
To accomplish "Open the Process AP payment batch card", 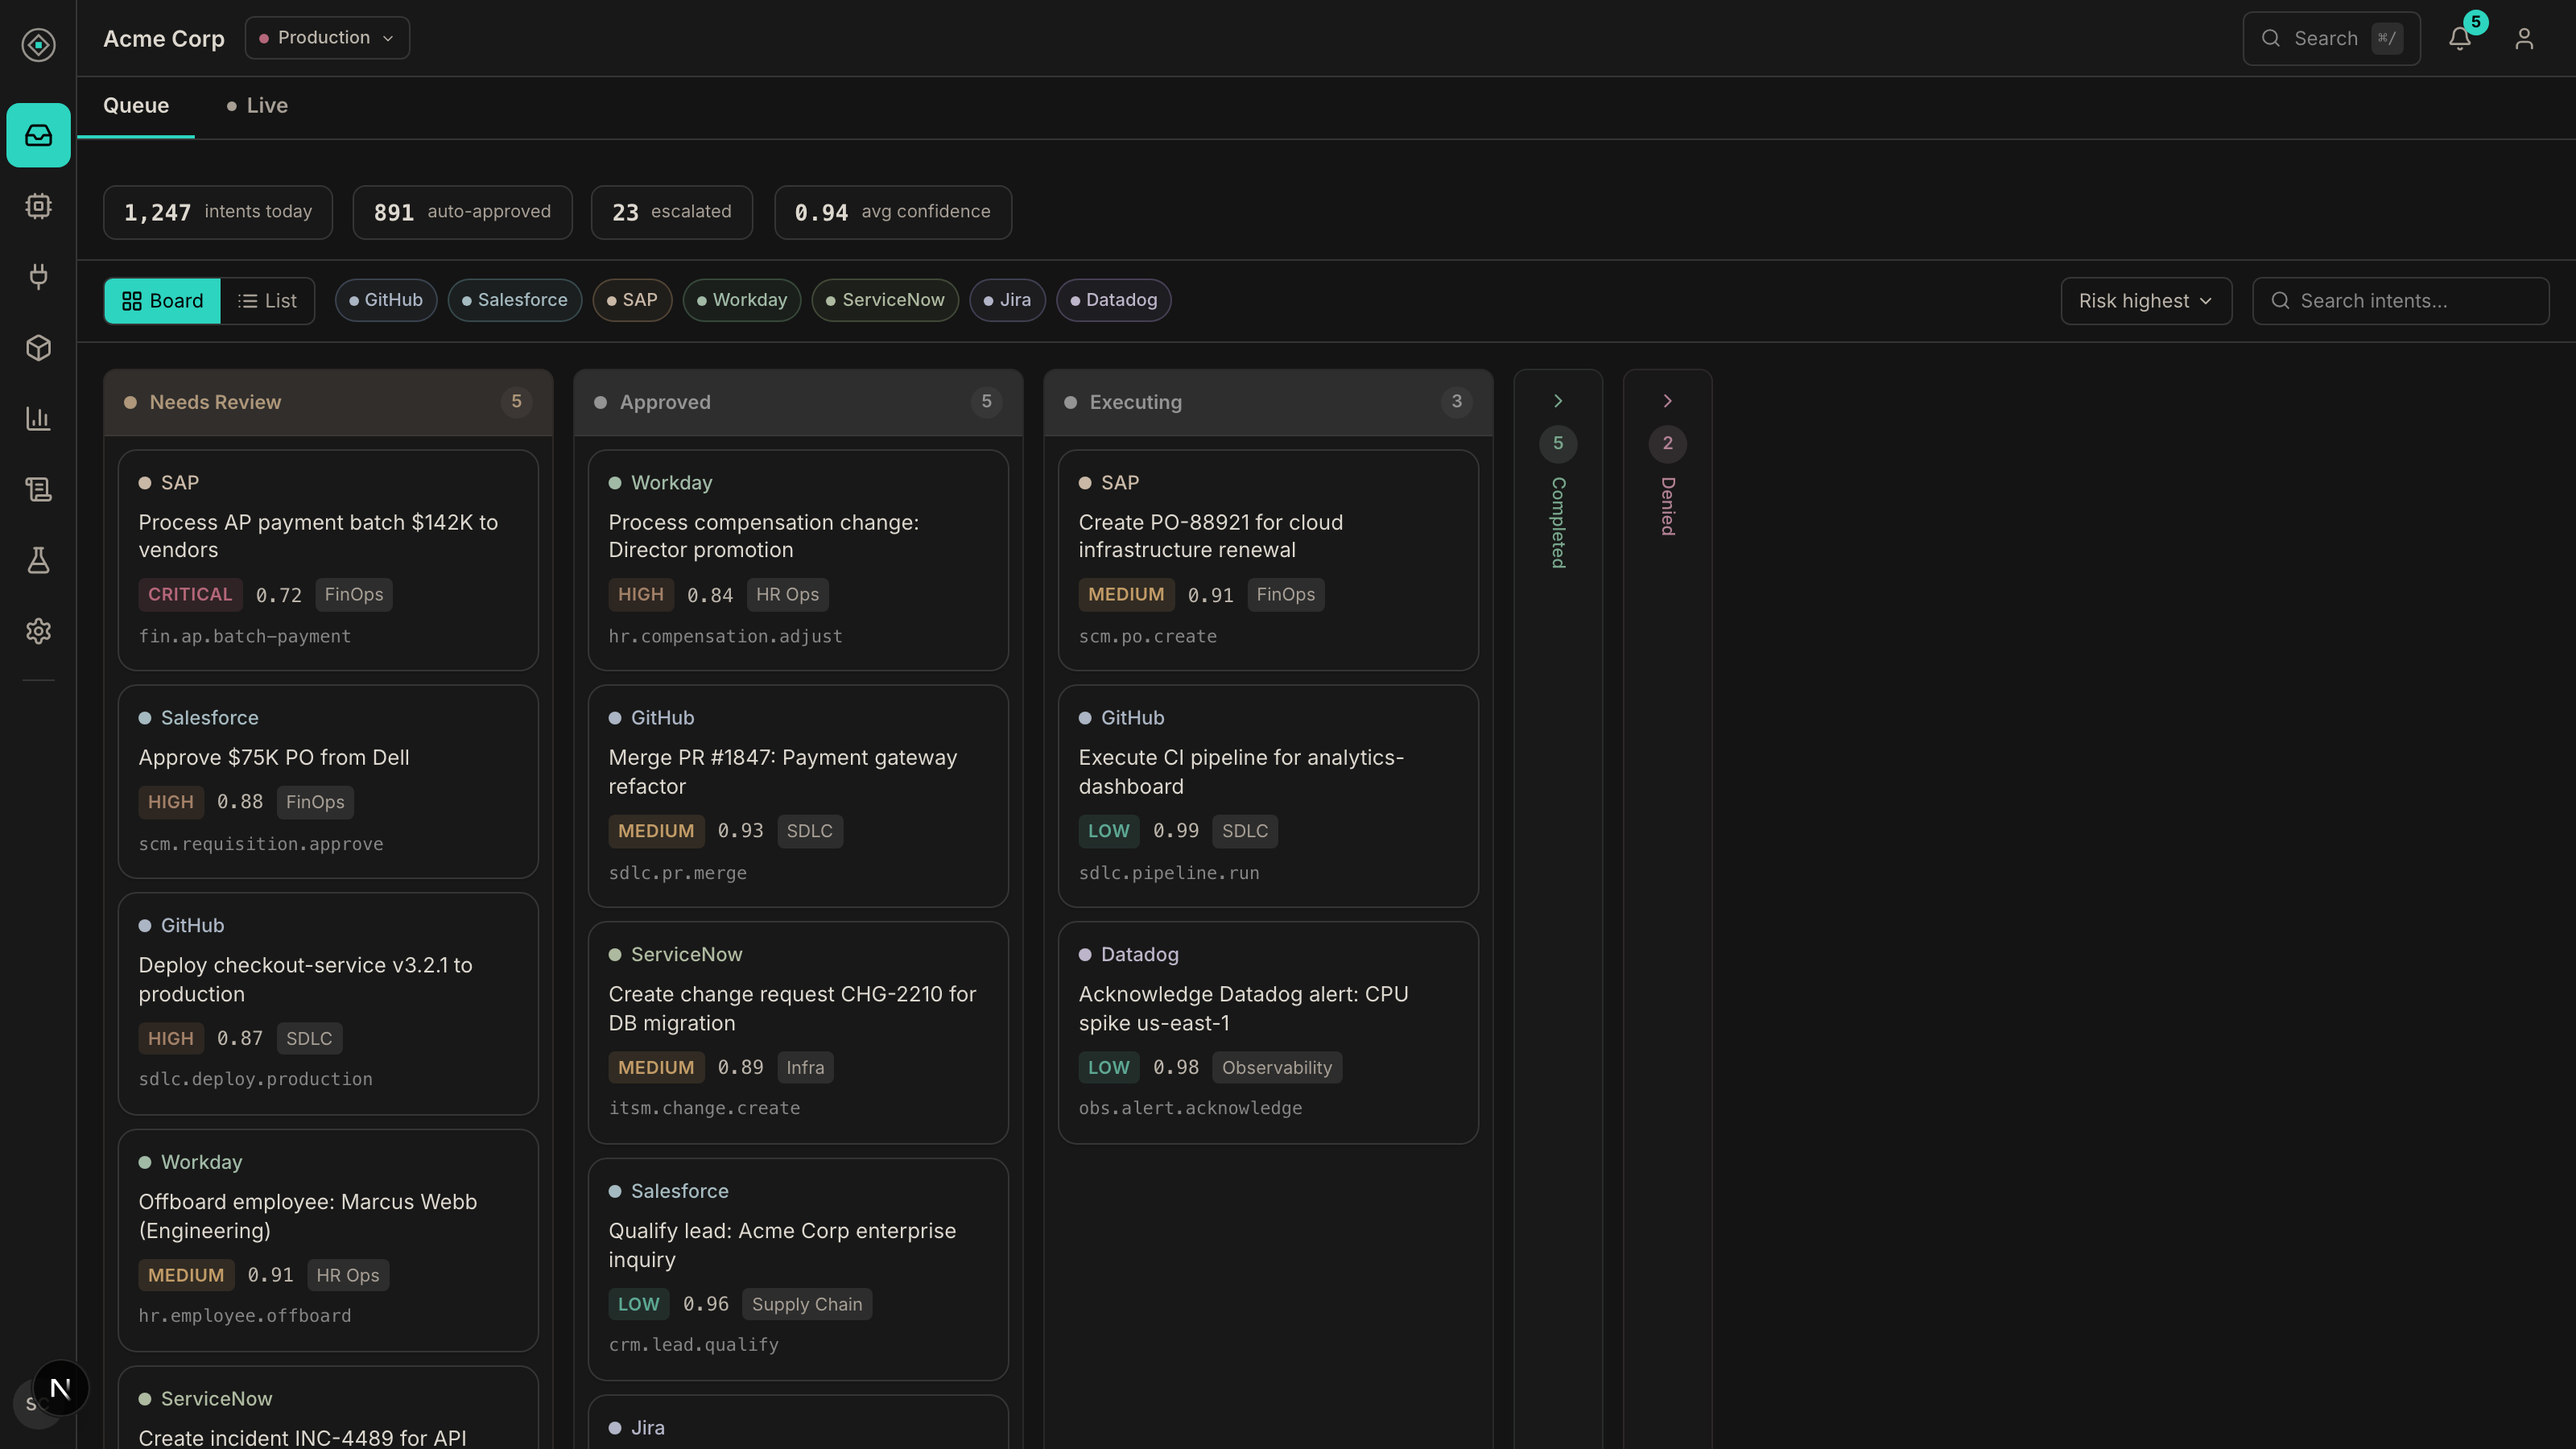I will [328, 560].
